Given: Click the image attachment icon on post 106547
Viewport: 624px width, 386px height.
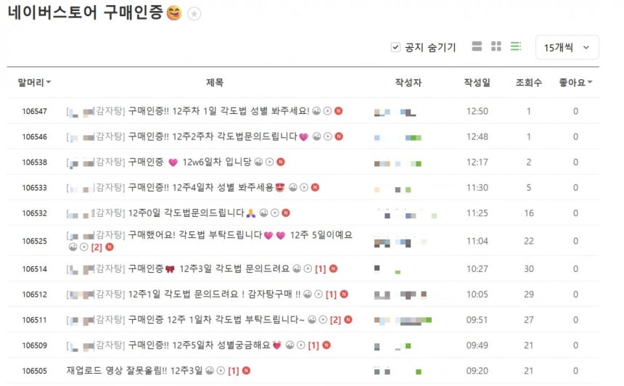Looking at the screenshot, I should point(316,111).
